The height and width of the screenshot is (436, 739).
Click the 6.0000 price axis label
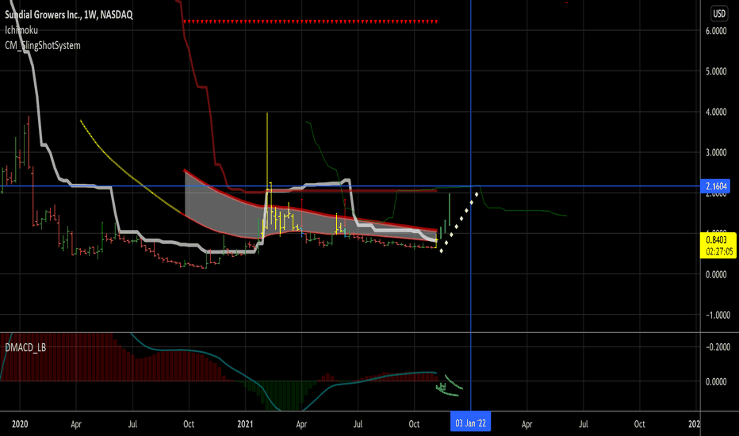click(716, 31)
